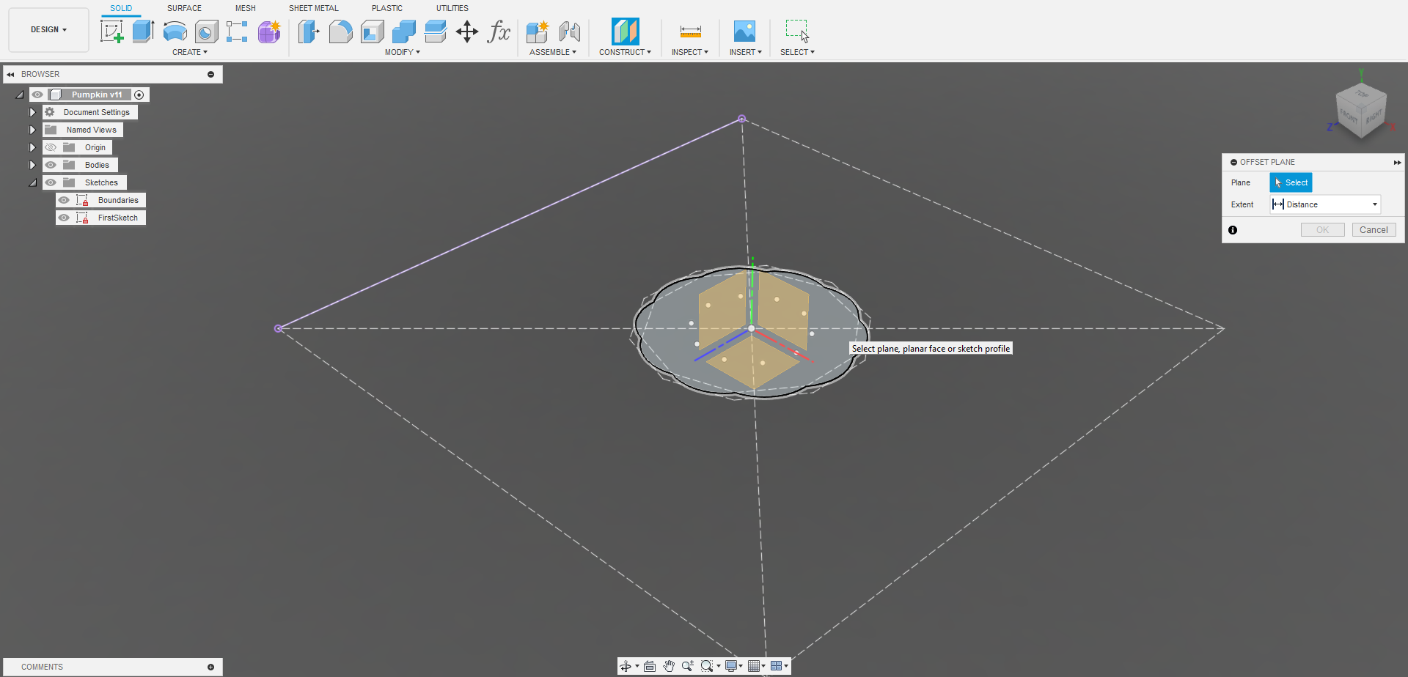Open the Extent Distance dropdown

point(1326,204)
